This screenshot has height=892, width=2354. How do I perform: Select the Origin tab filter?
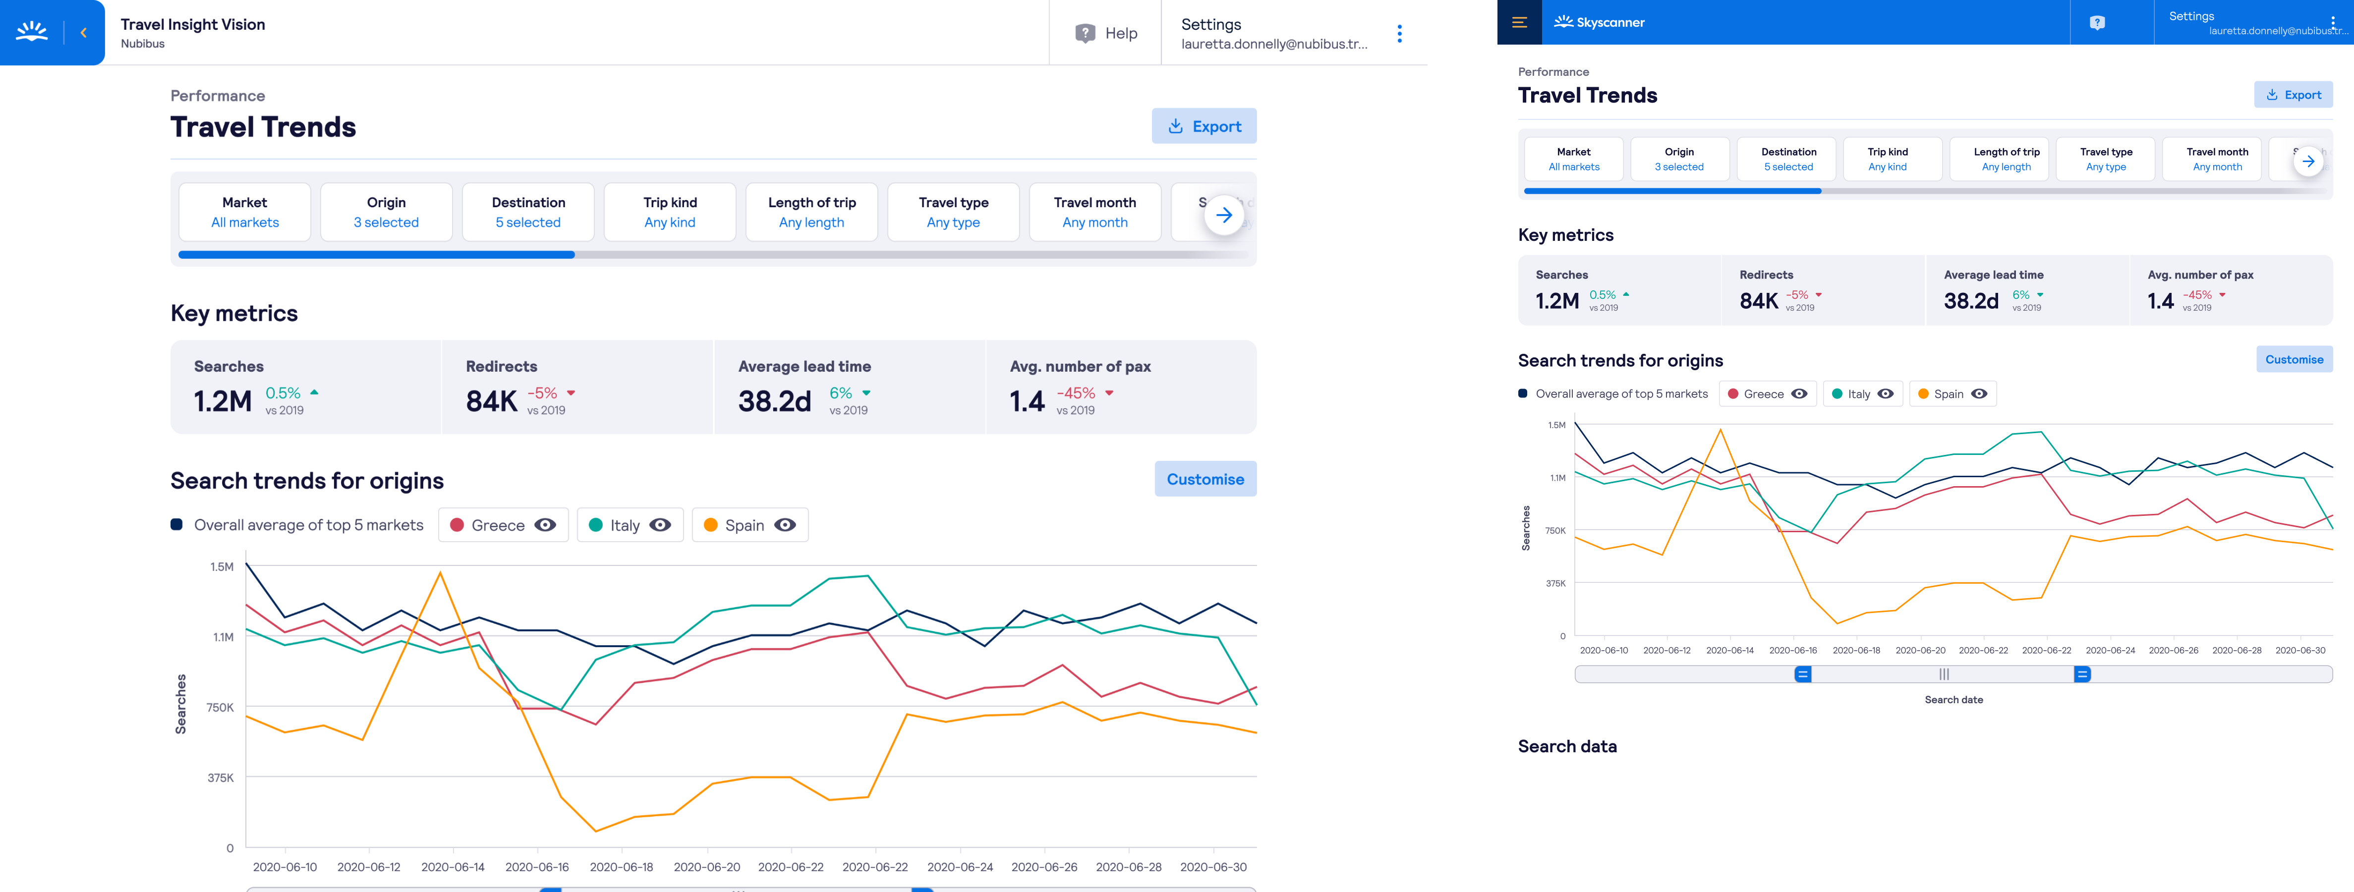pos(386,210)
